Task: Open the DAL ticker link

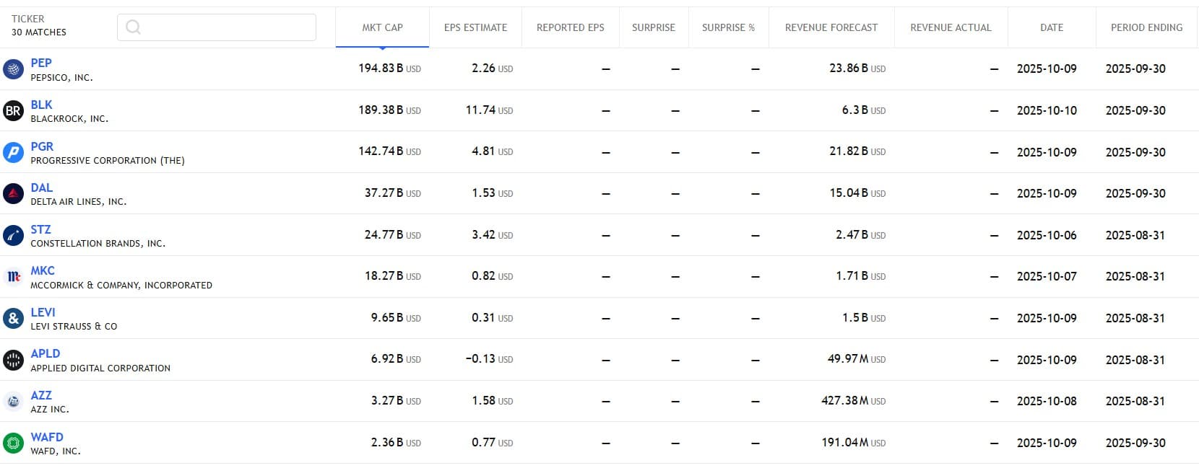Action: point(41,187)
